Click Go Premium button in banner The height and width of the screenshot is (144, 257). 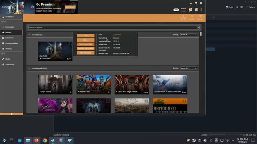[x=70, y=7]
